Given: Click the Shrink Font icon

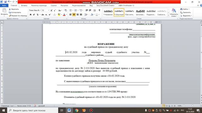Looking at the screenshot, I should tap(55, 10).
